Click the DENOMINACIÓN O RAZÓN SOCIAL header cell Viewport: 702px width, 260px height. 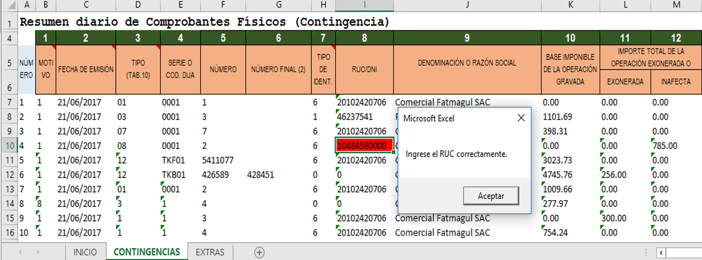click(x=467, y=63)
